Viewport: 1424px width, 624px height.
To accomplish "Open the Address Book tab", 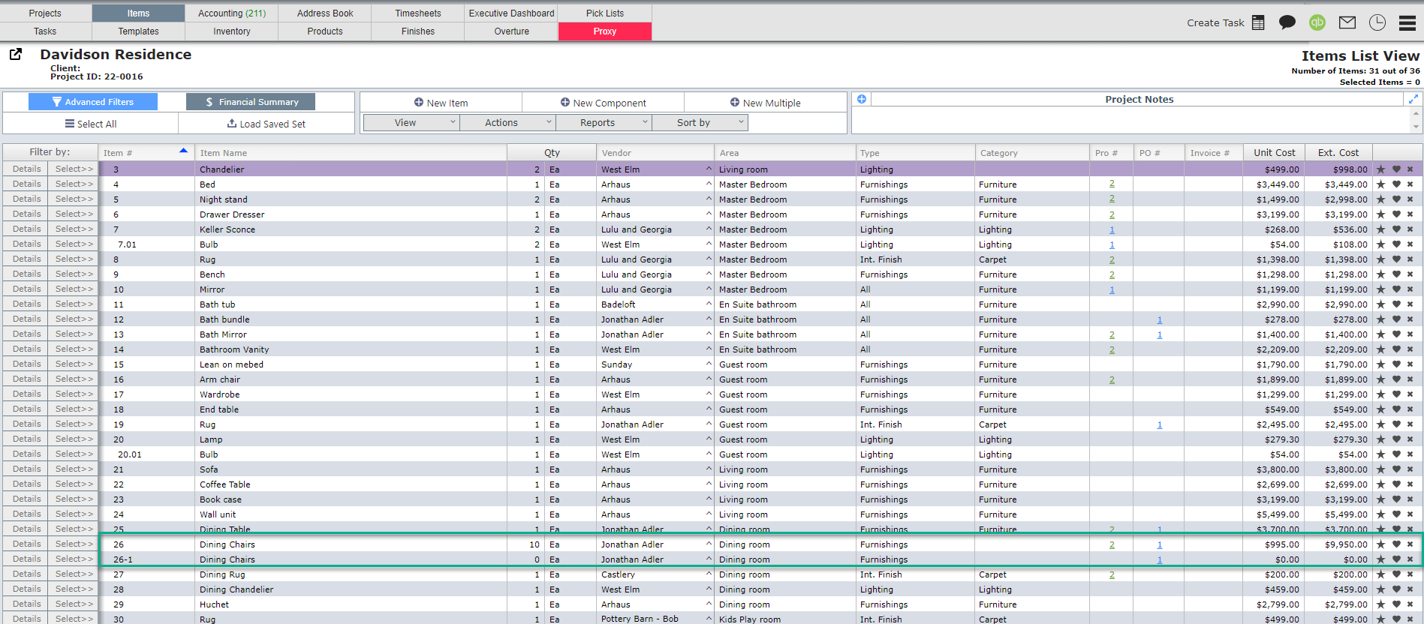I will click(325, 13).
